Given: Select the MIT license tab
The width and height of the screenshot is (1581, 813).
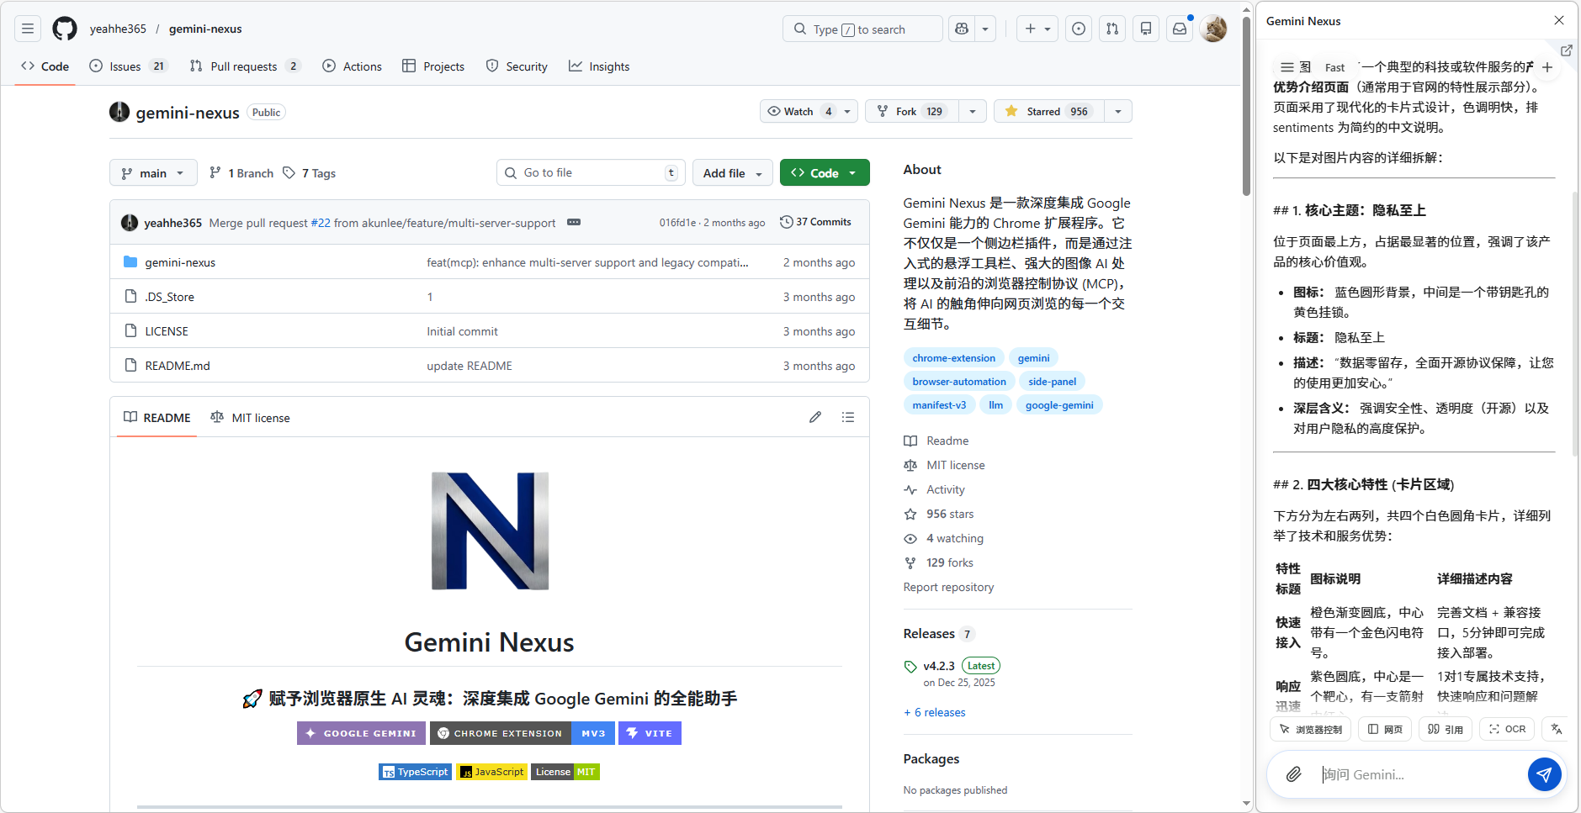Looking at the screenshot, I should pos(250,418).
